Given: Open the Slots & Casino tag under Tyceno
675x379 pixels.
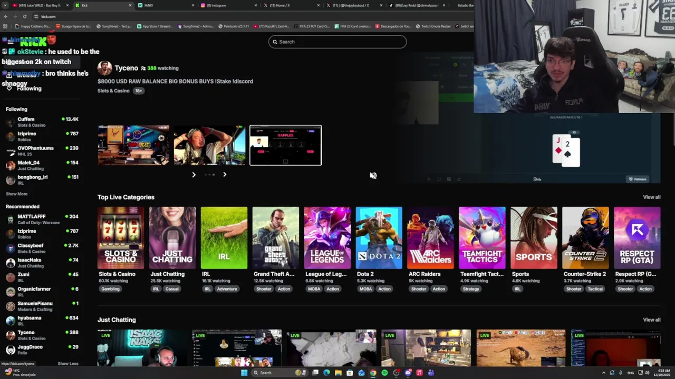Looking at the screenshot, I should 113,91.
